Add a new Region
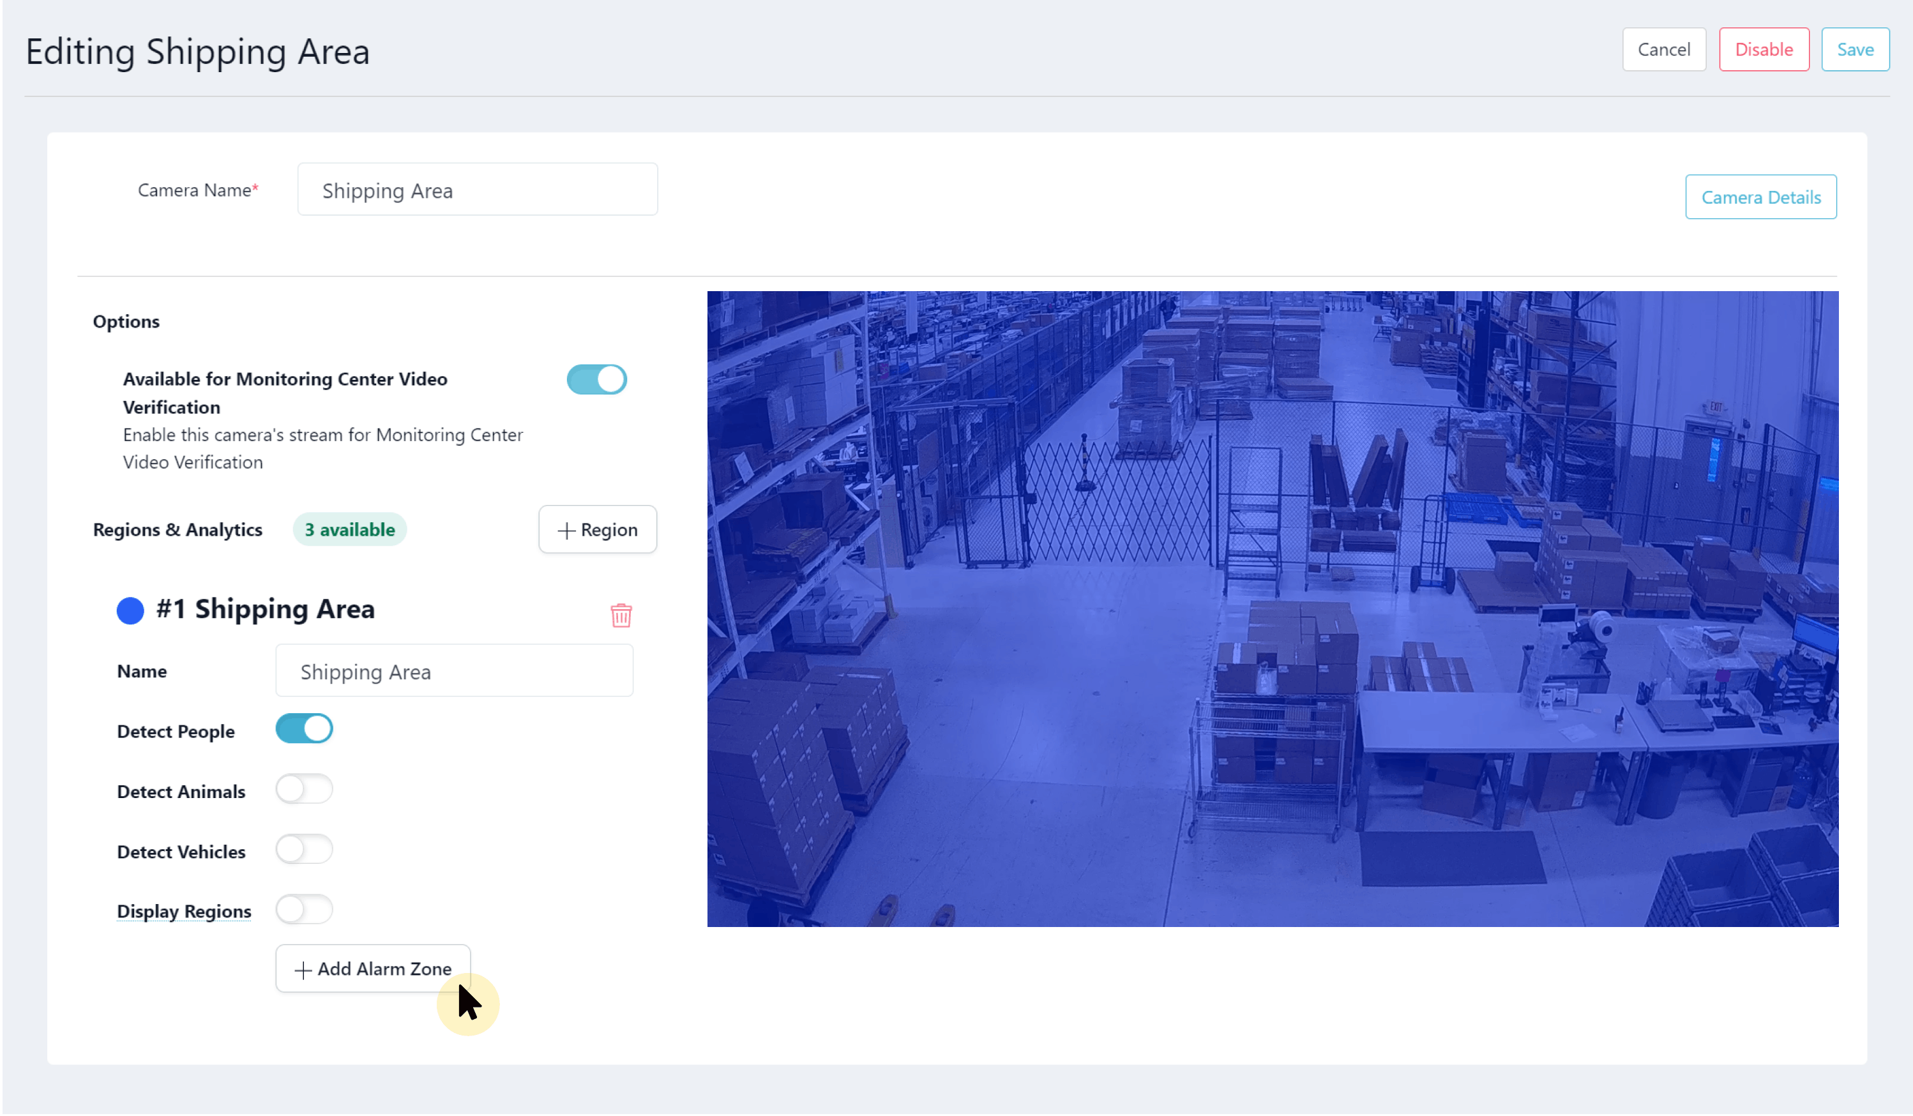This screenshot has height=1116, width=1913. tap(598, 530)
